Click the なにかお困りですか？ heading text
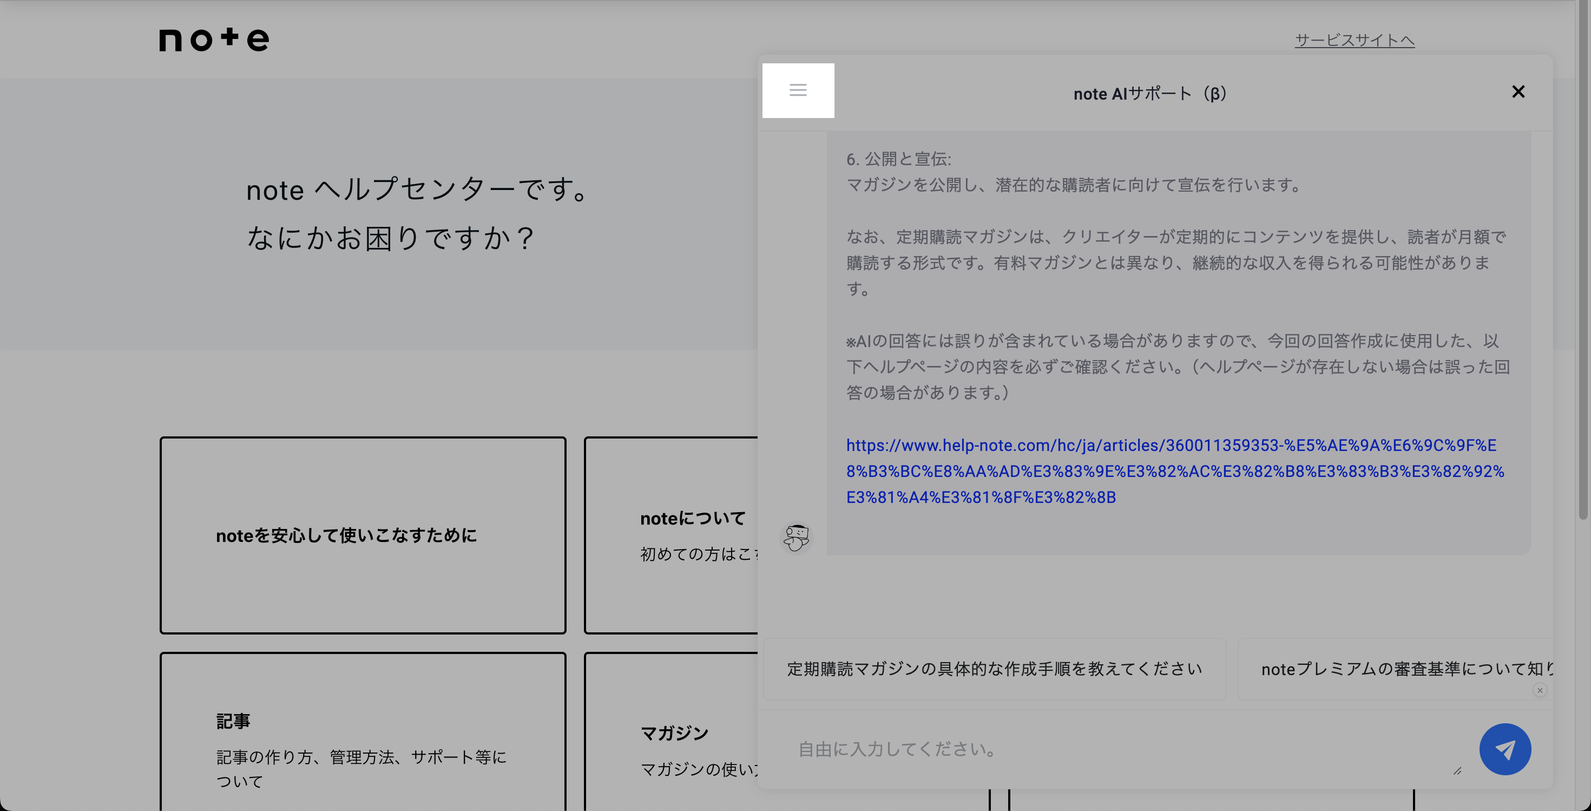Image resolution: width=1591 pixels, height=811 pixels. [392, 238]
